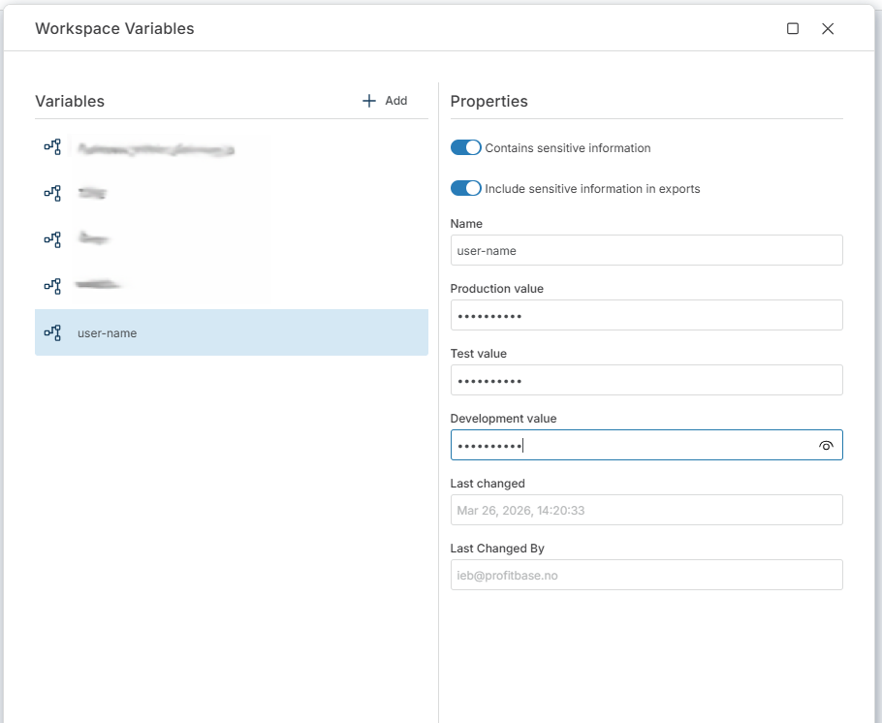Click the icon beside the user-name variable

pyautogui.click(x=52, y=332)
